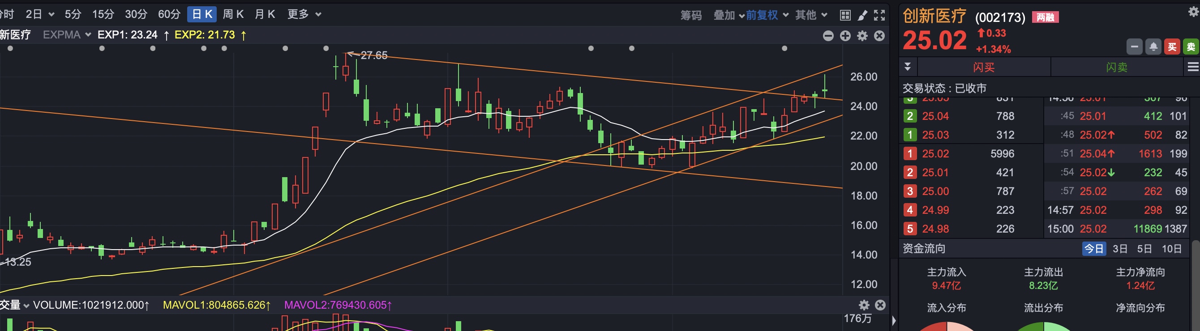
Task: Open the hamburger menu beside 闪卖
Action: pos(1193,67)
